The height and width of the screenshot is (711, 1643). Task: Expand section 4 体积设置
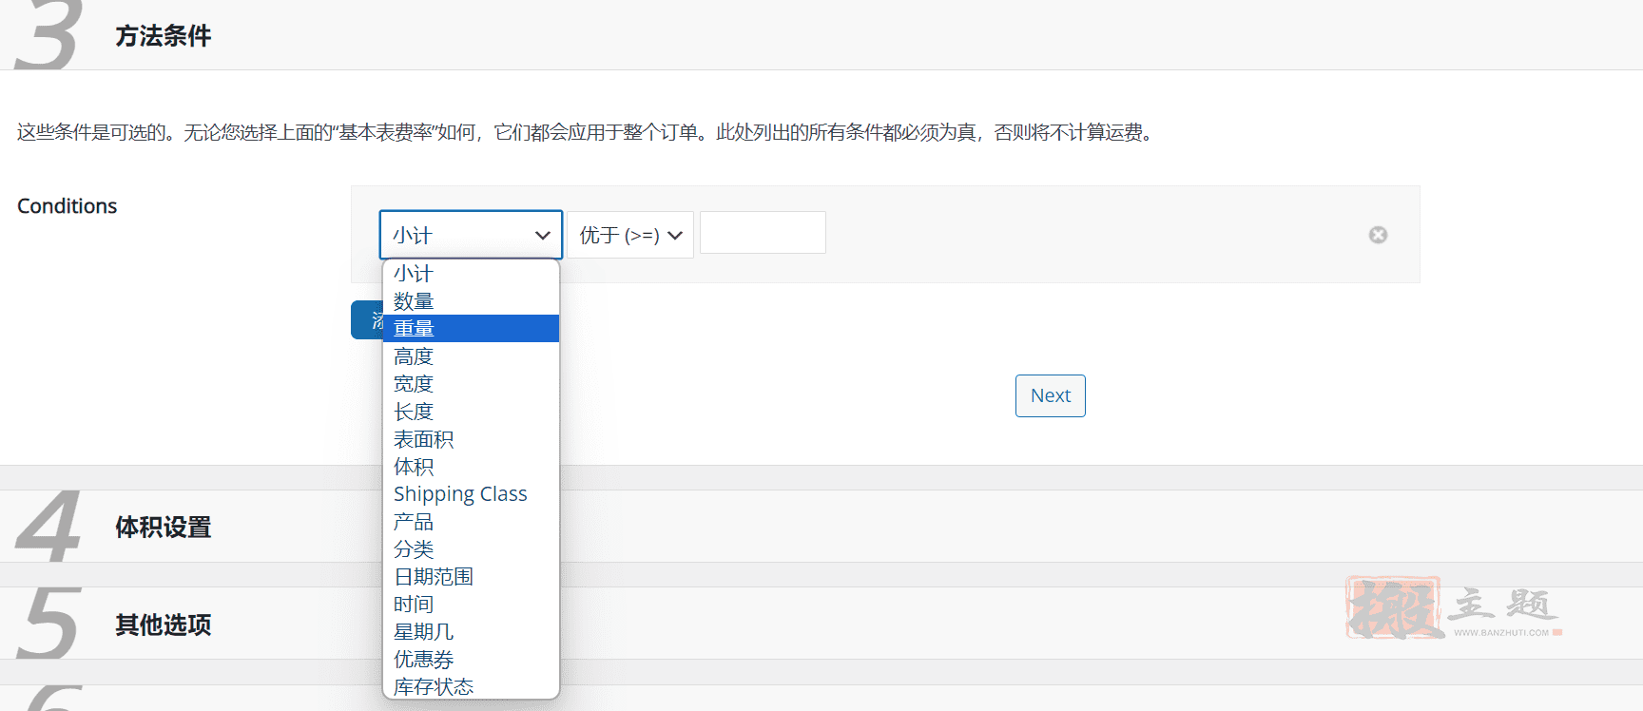(821, 526)
